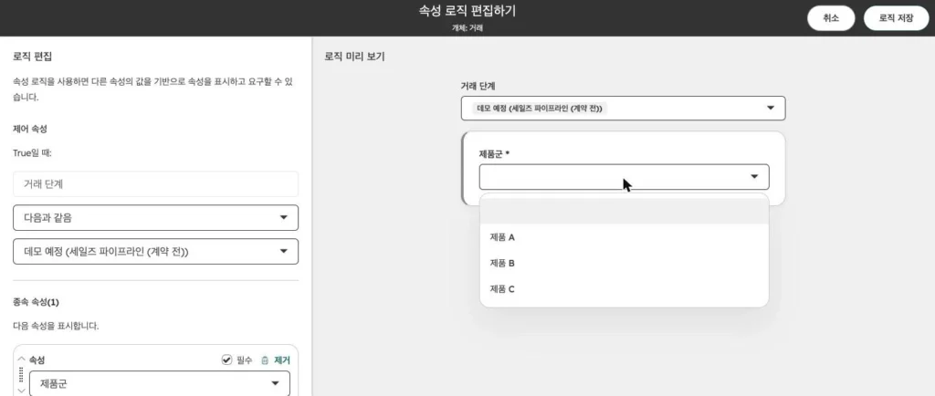Viewport: 935px width, 396px height.
Task: Click the True일 때: label
Action: click(32, 153)
